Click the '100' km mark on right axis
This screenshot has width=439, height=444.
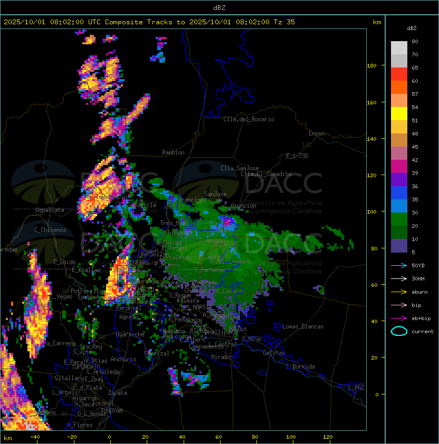pyautogui.click(x=371, y=211)
